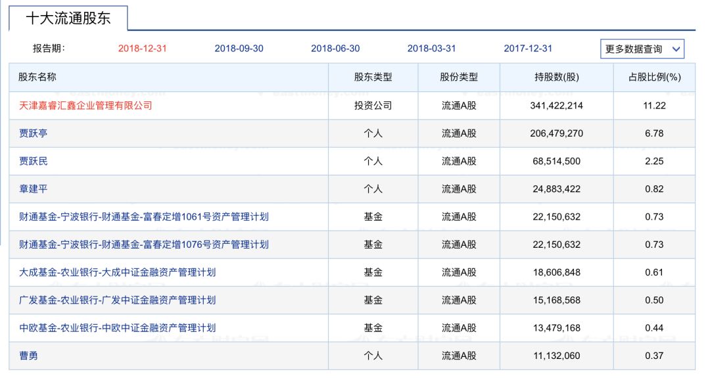
Task: Switch to report period 2018-03-31
Action: [431, 49]
